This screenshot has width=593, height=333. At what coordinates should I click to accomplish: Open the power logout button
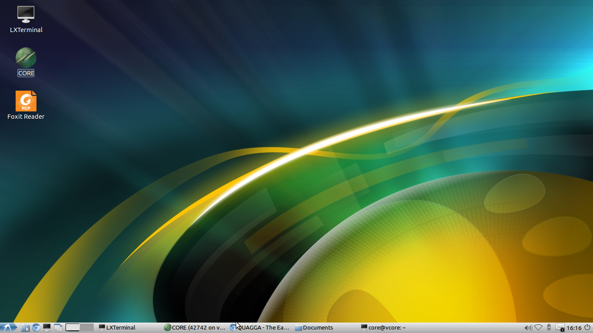[x=587, y=328]
